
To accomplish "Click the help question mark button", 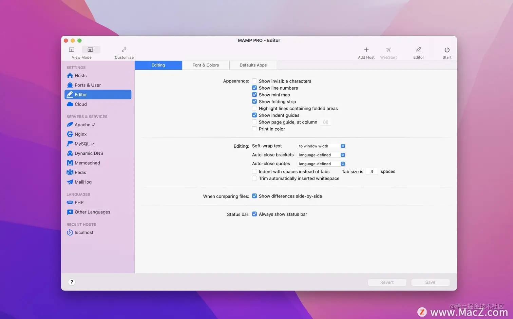I will pyautogui.click(x=72, y=282).
